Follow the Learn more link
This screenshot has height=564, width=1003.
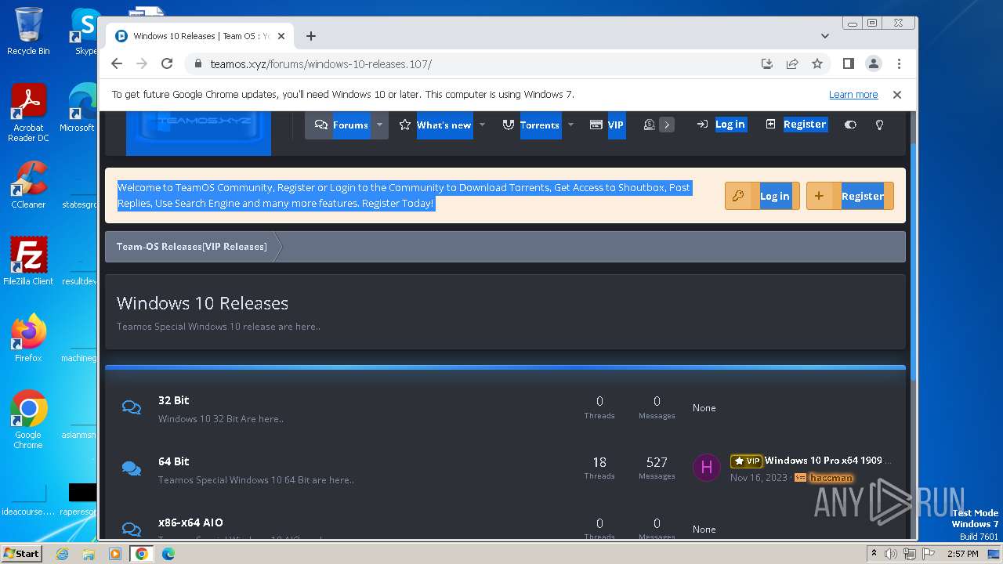pos(853,95)
